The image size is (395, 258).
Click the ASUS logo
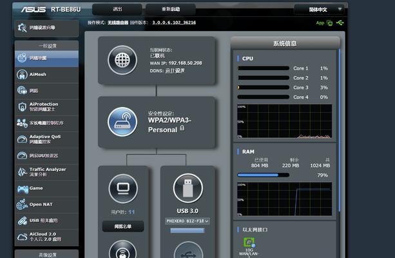[x=34, y=10]
